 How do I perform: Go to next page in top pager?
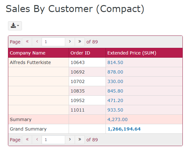pos(70,42)
